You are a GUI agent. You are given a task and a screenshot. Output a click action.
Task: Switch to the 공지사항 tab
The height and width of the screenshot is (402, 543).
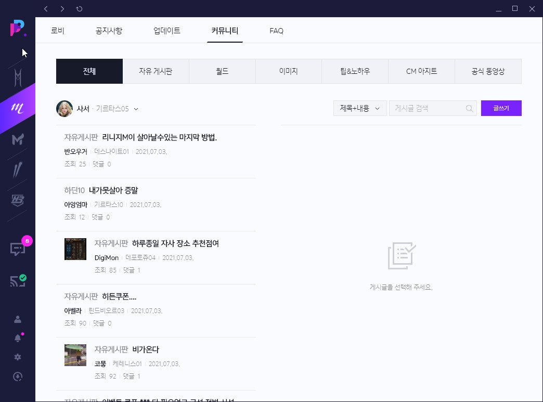coord(109,31)
